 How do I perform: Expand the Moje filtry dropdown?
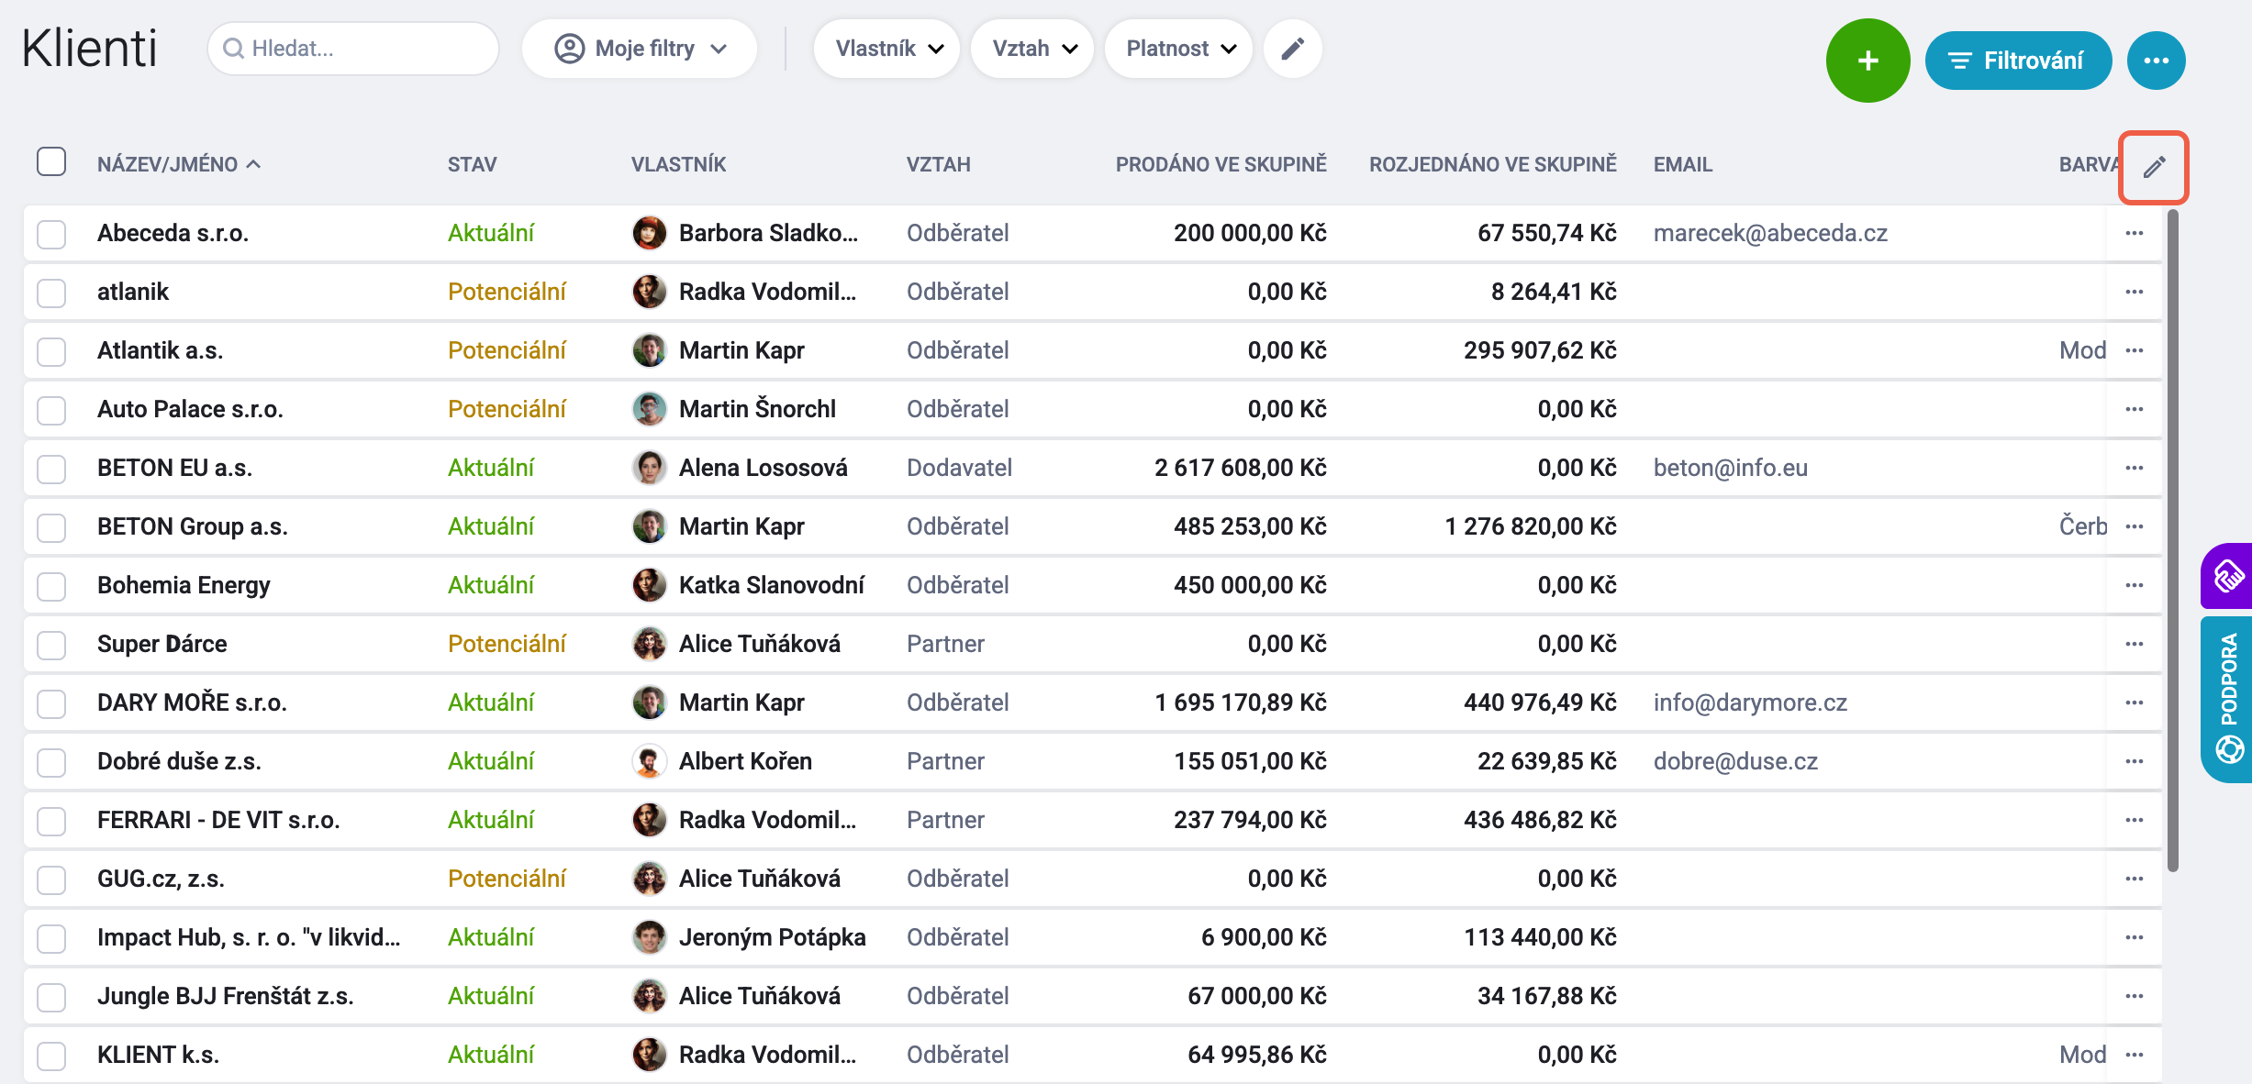640,49
